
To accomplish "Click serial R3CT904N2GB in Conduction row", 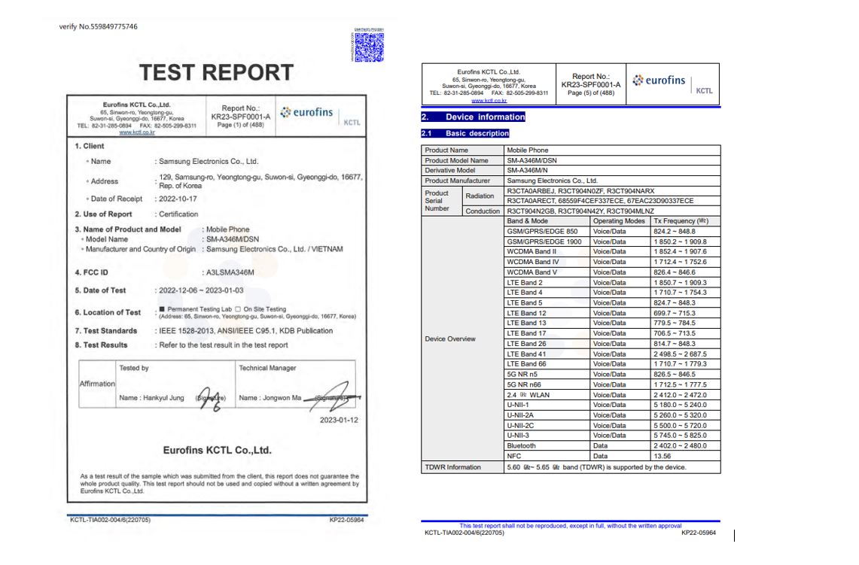I will (x=529, y=211).
